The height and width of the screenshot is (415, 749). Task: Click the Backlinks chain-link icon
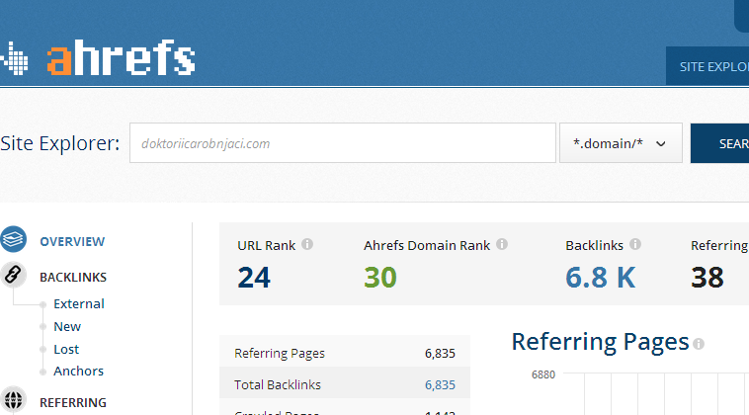point(14,275)
